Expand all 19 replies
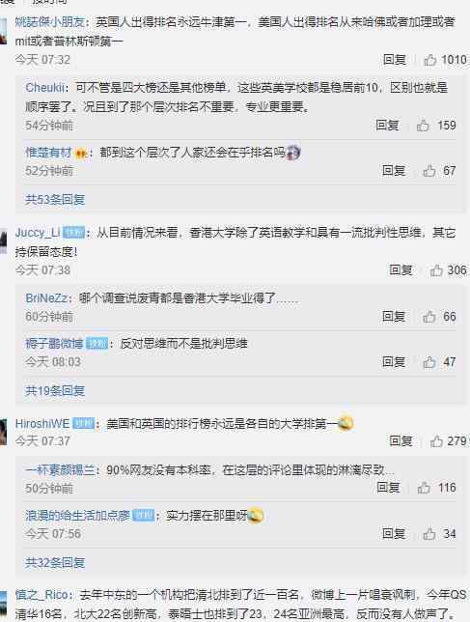Viewport: 470px width, 622px height. [55, 391]
